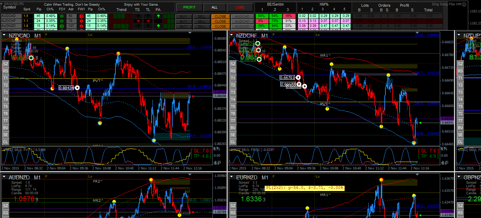Open the NZDCHF chart menu triangle
Screen dimensions: 481x218
pos(232,35)
